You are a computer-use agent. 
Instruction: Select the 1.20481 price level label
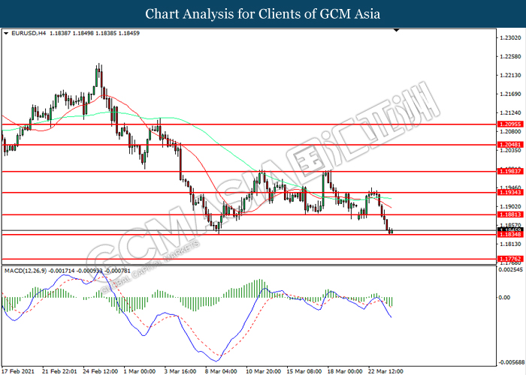[x=510, y=145]
